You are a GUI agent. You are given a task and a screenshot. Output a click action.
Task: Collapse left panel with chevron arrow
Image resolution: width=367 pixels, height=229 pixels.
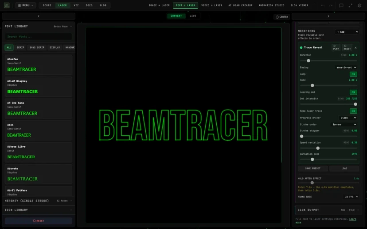(39, 16)
